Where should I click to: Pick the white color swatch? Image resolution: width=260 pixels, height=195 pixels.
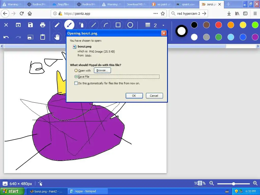click(194, 37)
